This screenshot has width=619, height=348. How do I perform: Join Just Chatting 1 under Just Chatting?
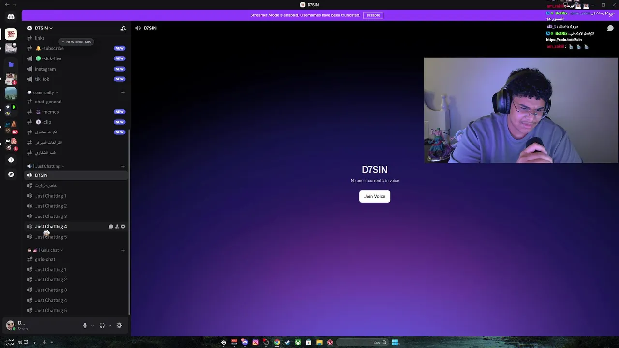[x=76, y=196]
